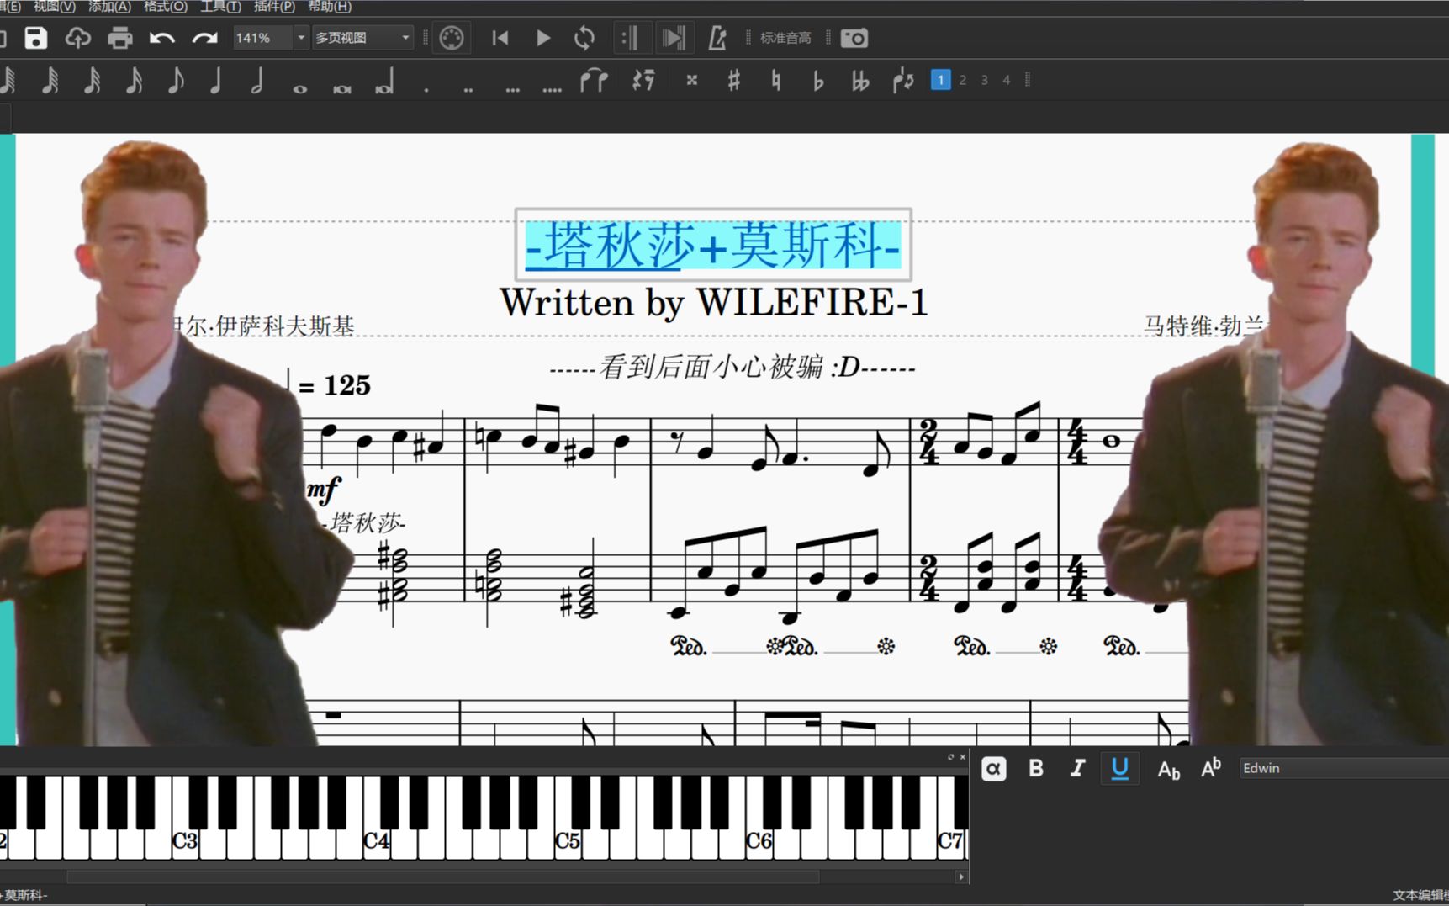Flip note stem direction

903,81
